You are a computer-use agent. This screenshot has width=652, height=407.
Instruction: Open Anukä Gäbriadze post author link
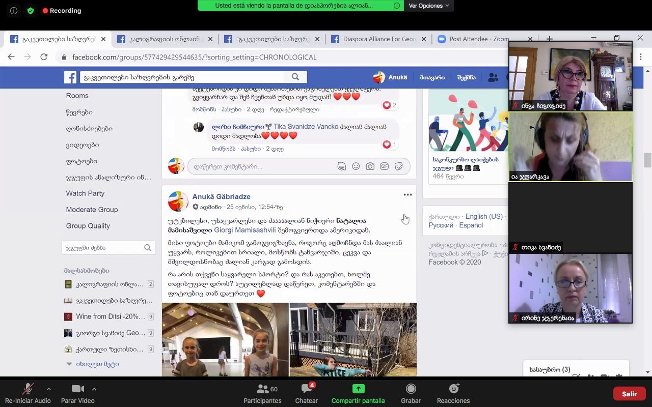tap(221, 196)
